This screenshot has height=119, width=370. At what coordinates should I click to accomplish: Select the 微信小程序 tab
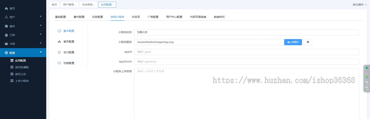tap(117, 17)
